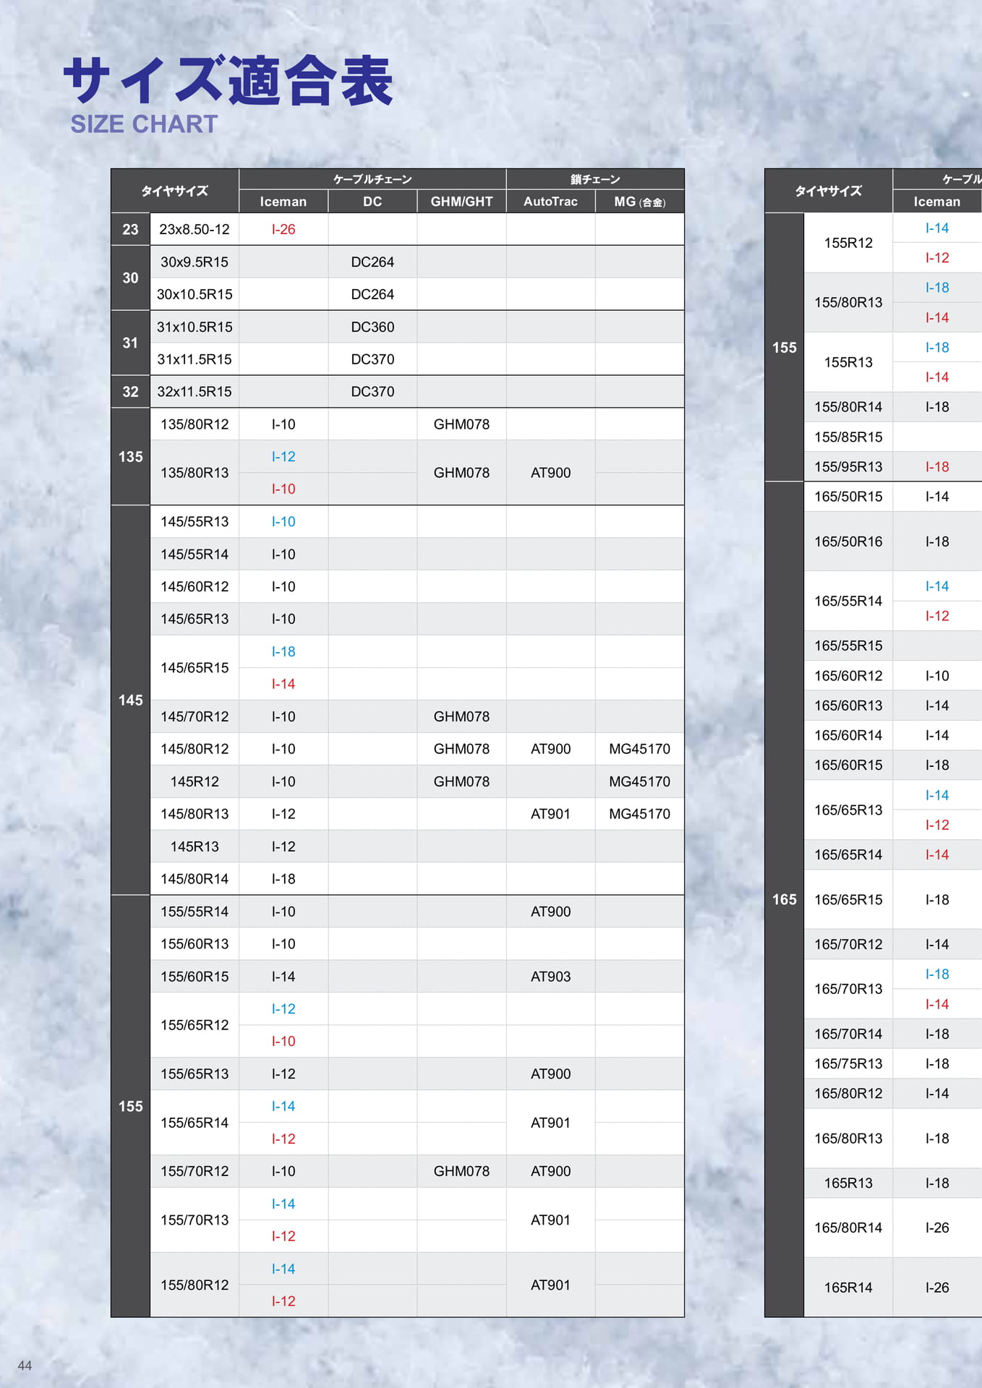The width and height of the screenshot is (982, 1388).
Task: Click DC264 in the 30x9.5R15 row
Action: (x=372, y=262)
